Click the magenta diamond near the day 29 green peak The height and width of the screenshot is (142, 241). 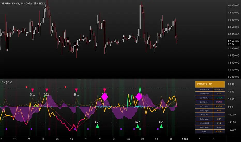139,97
